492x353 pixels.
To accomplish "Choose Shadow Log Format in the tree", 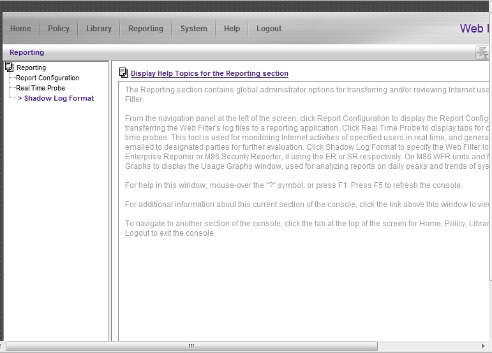I will pyautogui.click(x=59, y=98).
